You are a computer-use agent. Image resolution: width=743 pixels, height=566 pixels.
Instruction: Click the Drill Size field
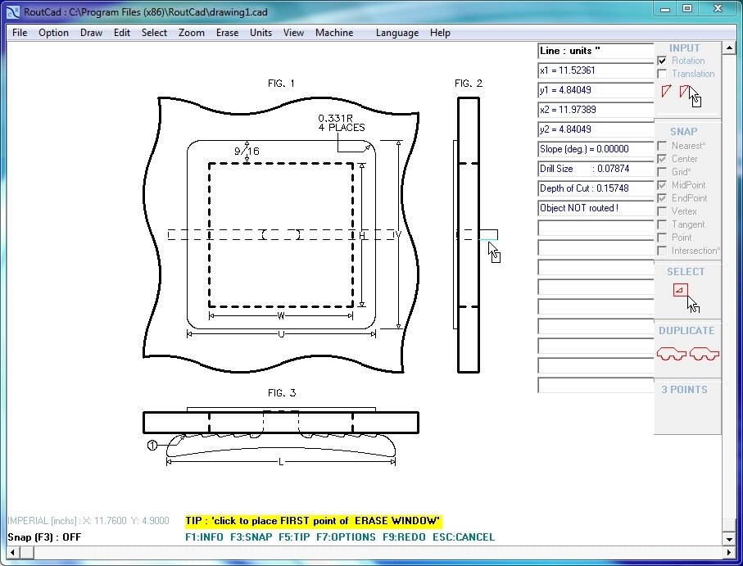point(596,169)
